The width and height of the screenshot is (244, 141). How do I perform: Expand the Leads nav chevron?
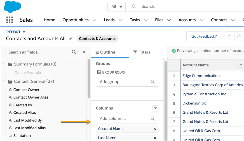coord(120,20)
